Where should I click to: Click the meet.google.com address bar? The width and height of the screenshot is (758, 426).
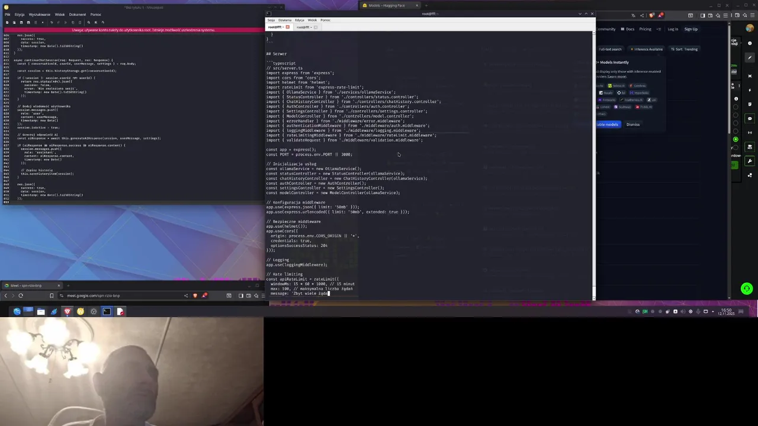pos(121,296)
